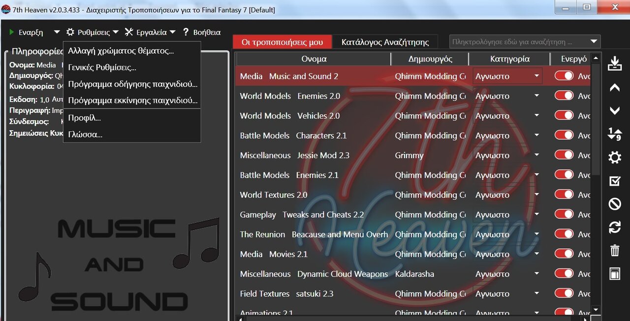Toggle Field Textures satsuki 2.3 switch
630x321 pixels.
click(564, 293)
